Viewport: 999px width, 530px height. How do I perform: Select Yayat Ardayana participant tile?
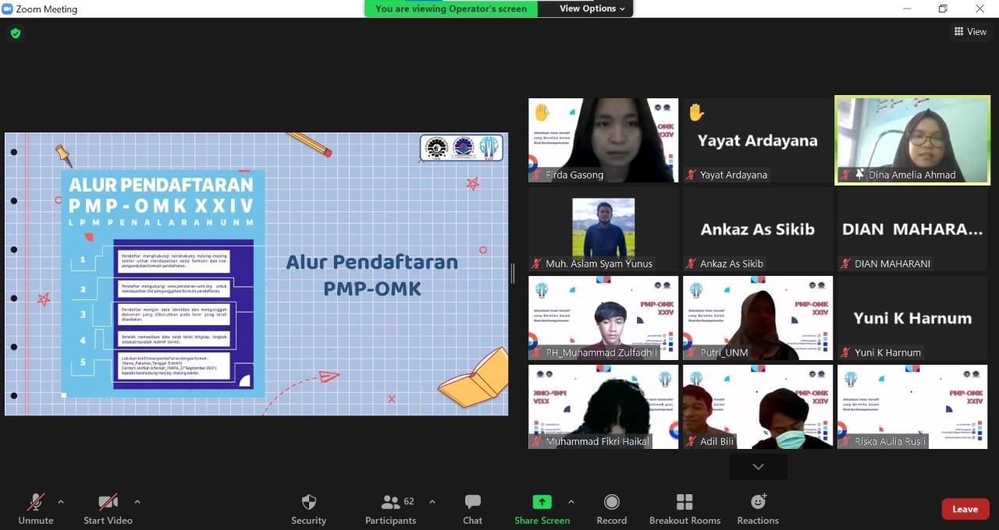click(758, 140)
